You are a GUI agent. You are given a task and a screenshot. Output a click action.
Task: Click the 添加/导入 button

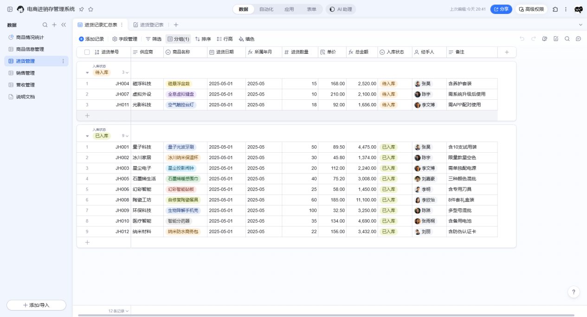coord(36,305)
